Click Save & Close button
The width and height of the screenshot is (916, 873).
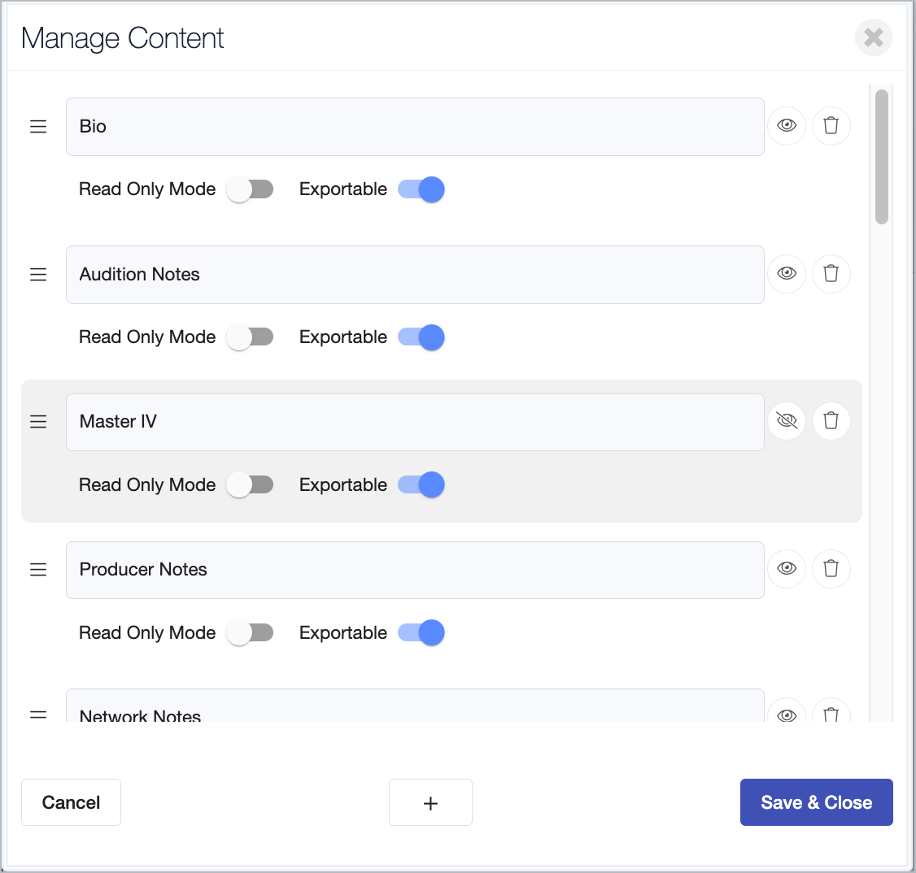[816, 802]
